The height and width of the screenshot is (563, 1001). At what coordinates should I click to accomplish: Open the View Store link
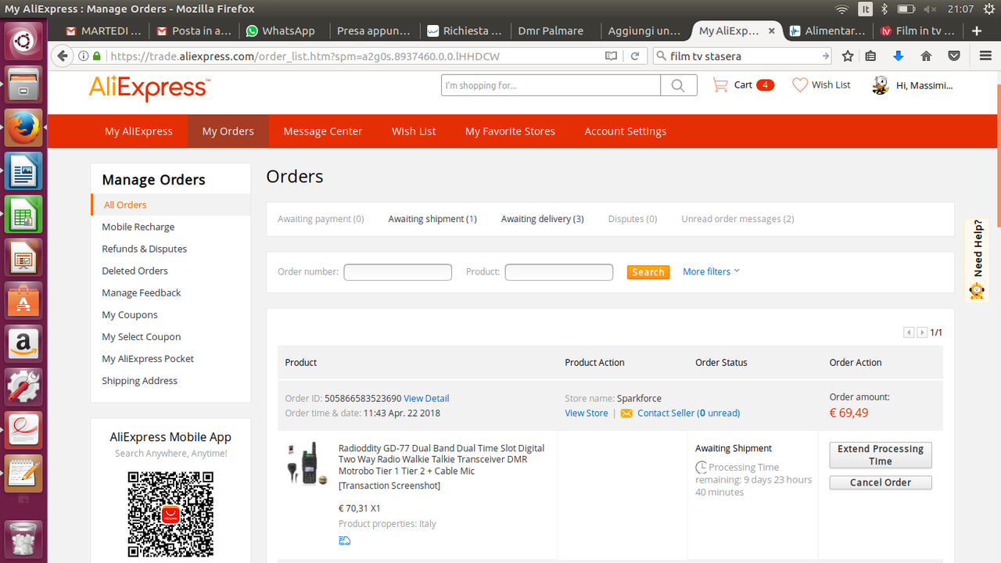click(x=587, y=413)
